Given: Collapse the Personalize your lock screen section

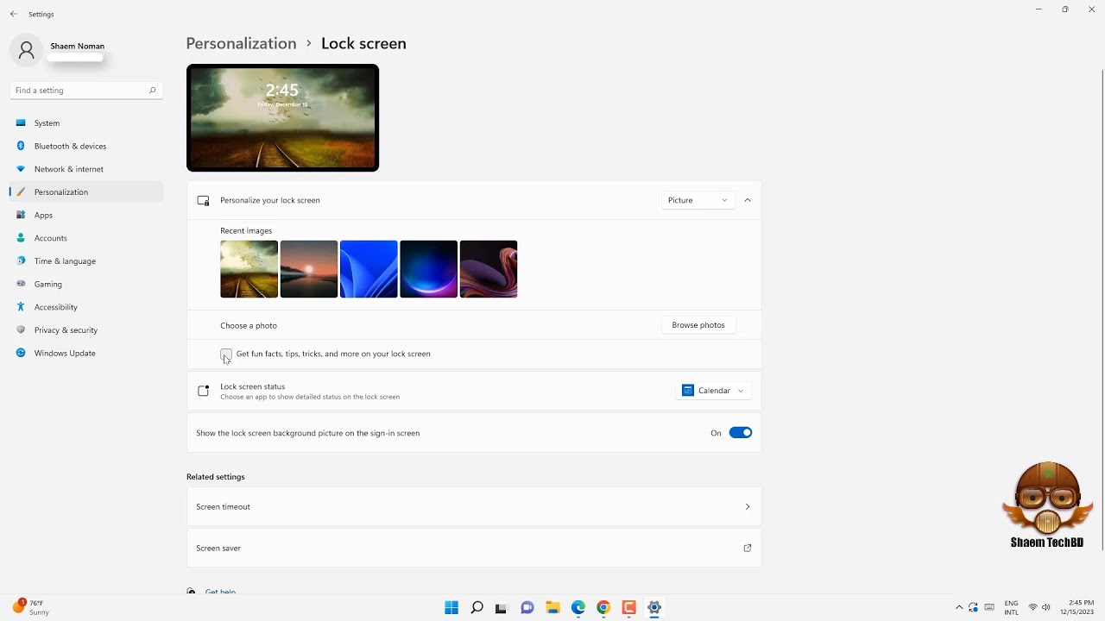Looking at the screenshot, I should click(x=748, y=200).
